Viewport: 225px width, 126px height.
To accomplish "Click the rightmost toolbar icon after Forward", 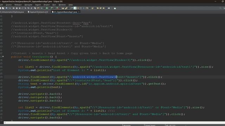I will click(x=115, y=8).
